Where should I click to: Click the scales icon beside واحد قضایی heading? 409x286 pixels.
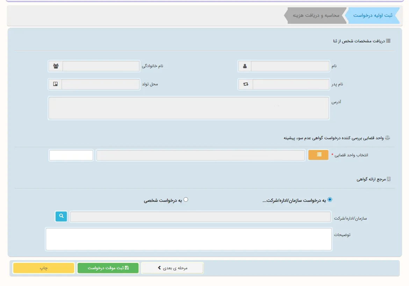(387, 138)
